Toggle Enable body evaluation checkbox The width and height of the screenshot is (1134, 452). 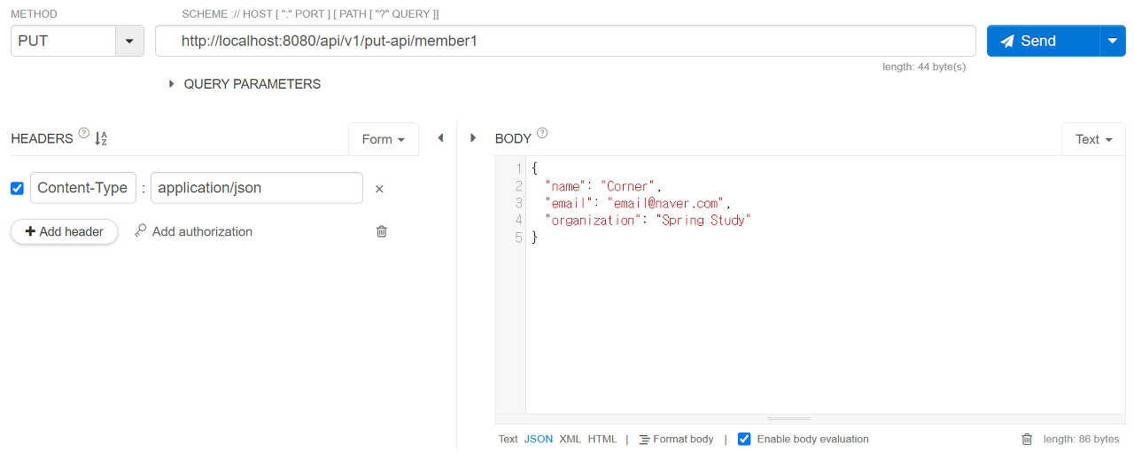(x=744, y=439)
